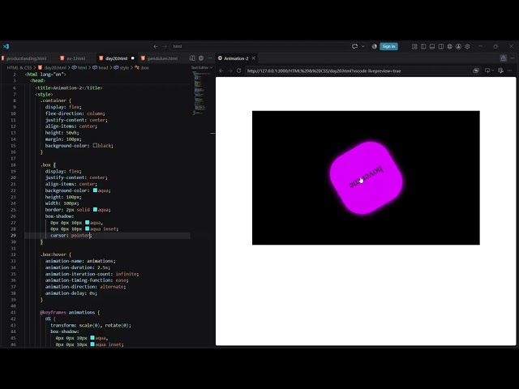
Task: Open editor more actions ellipsis
Action: pos(209,58)
